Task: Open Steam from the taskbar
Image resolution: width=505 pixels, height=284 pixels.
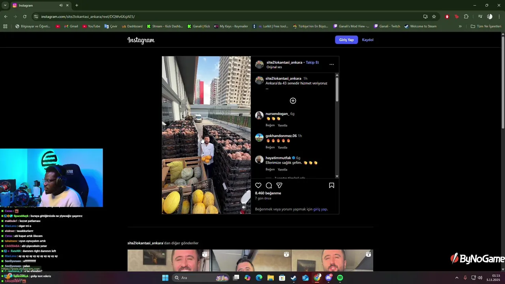Action: 294,278
